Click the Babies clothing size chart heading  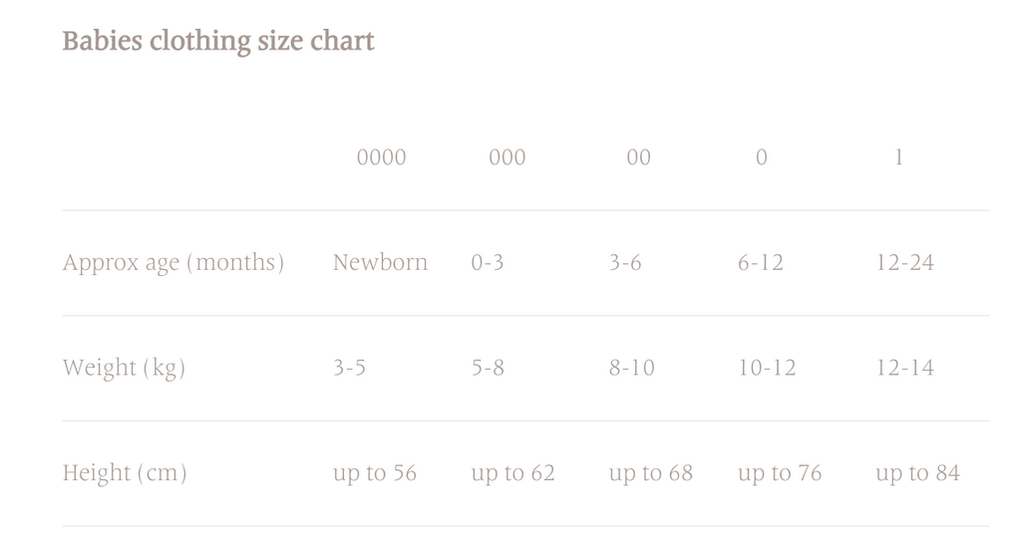point(218,42)
